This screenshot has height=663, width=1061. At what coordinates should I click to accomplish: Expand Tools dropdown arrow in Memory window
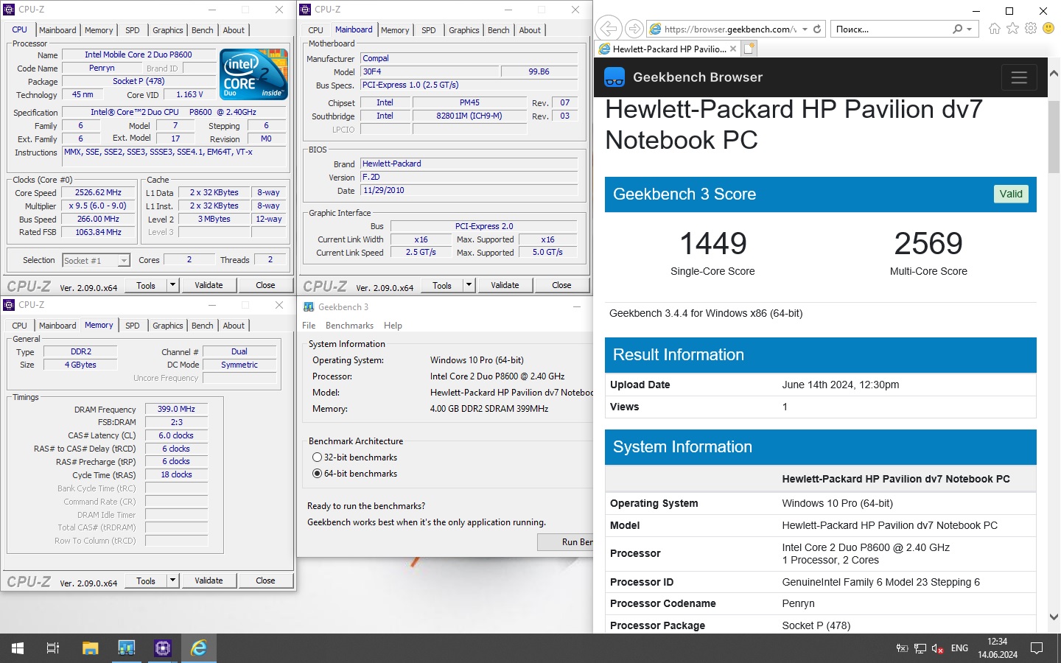[x=172, y=580]
